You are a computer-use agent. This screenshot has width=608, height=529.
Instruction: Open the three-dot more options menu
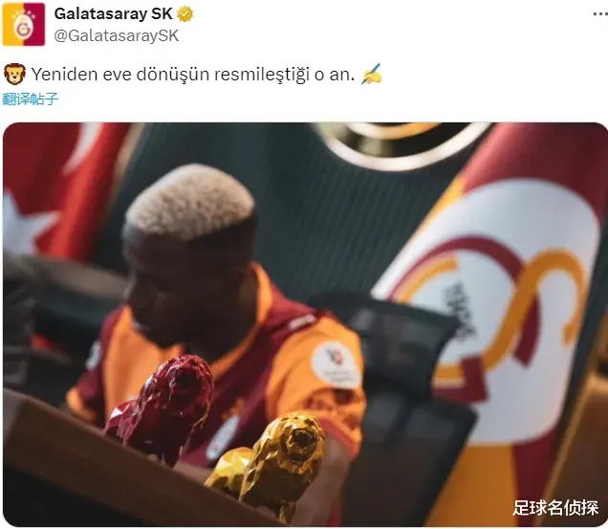tap(600, 14)
